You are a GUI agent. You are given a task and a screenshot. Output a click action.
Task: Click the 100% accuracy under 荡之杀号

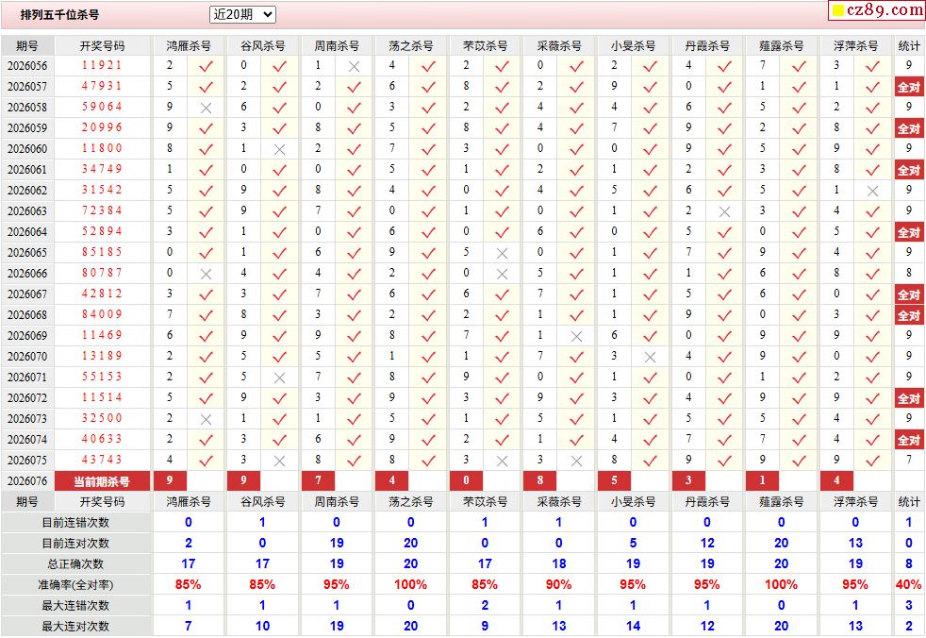[410, 585]
